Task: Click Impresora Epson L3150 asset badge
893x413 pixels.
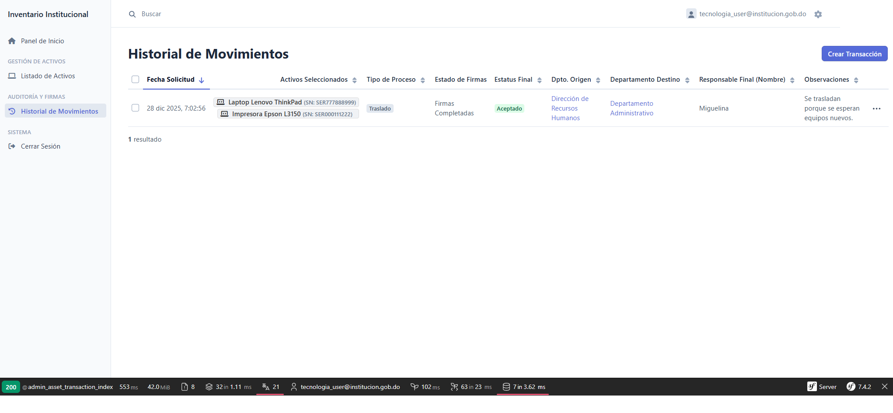Action: pyautogui.click(x=288, y=114)
